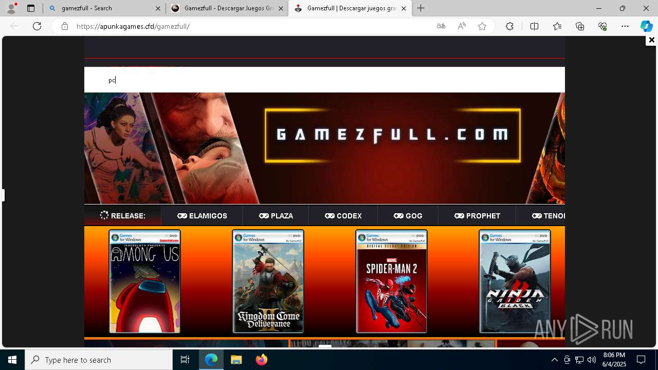Viewport: 658px width, 370px height.
Task: Open the translate page icon
Action: pos(441,26)
